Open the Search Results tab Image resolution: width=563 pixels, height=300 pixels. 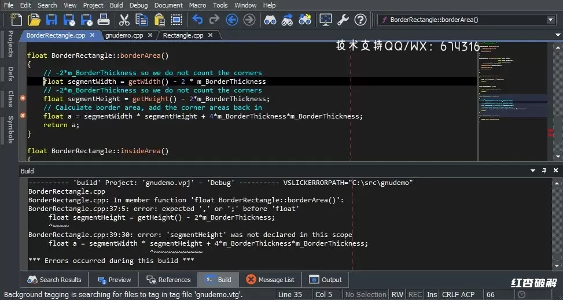54,280
